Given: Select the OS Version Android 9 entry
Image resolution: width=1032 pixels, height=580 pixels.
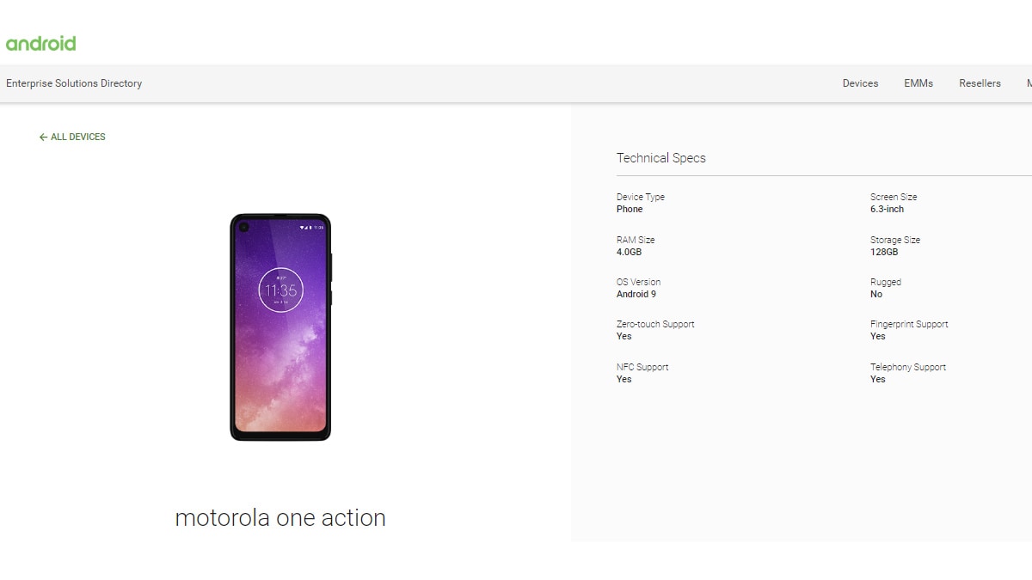Looking at the screenshot, I should (636, 288).
